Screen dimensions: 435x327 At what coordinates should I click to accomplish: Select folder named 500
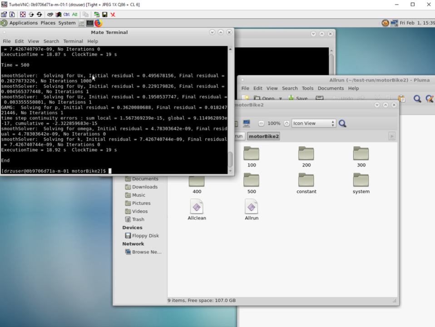252,183
